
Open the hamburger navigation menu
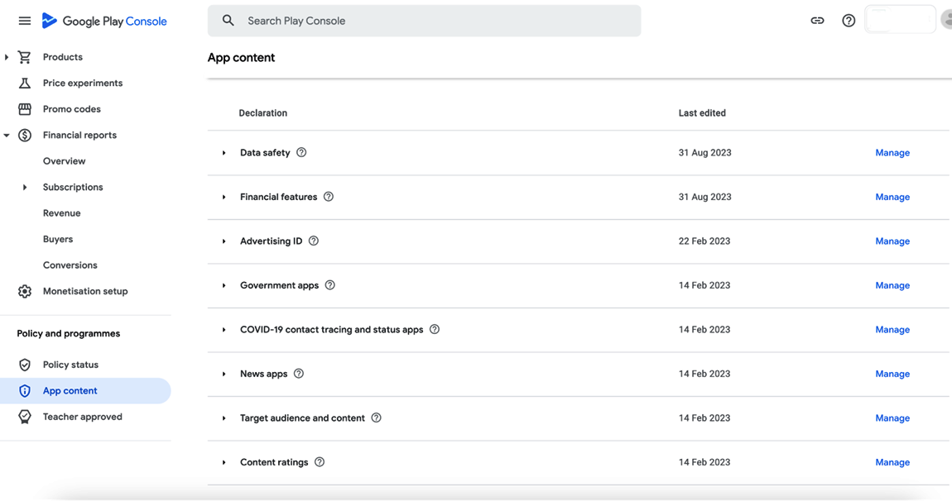(25, 21)
